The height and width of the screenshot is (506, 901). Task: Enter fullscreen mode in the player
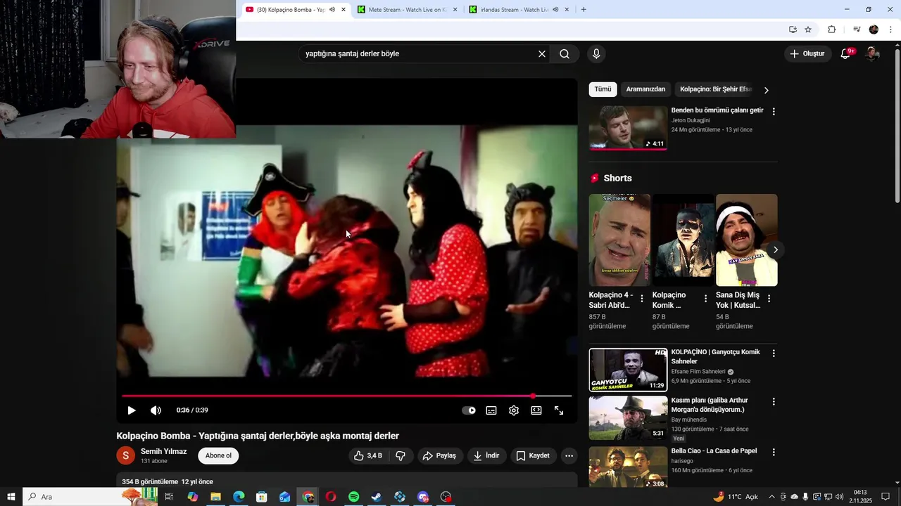pos(559,410)
